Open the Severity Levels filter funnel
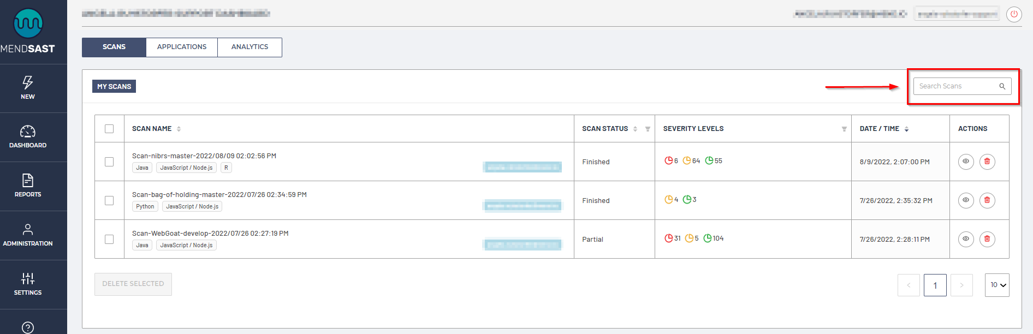The width and height of the screenshot is (1033, 334). click(x=844, y=129)
